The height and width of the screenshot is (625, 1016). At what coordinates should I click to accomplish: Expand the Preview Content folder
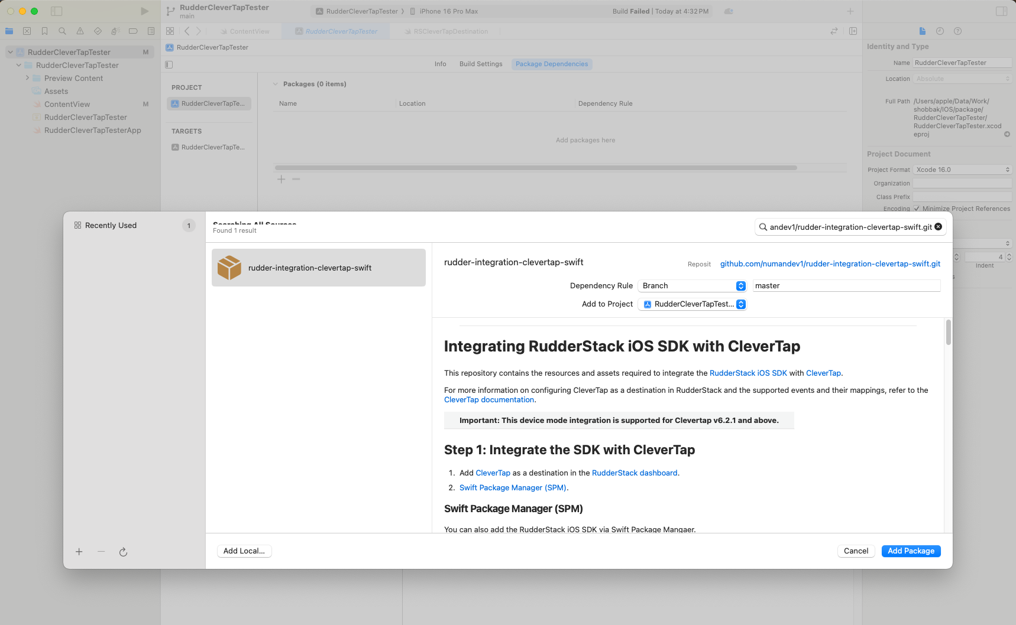27,78
